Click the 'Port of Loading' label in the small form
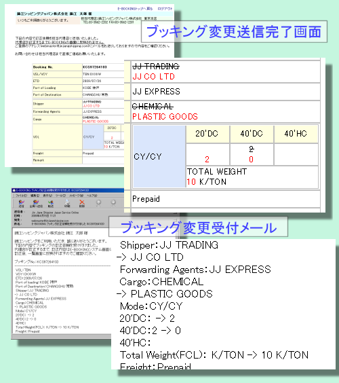339x383 pixels. [44, 88]
